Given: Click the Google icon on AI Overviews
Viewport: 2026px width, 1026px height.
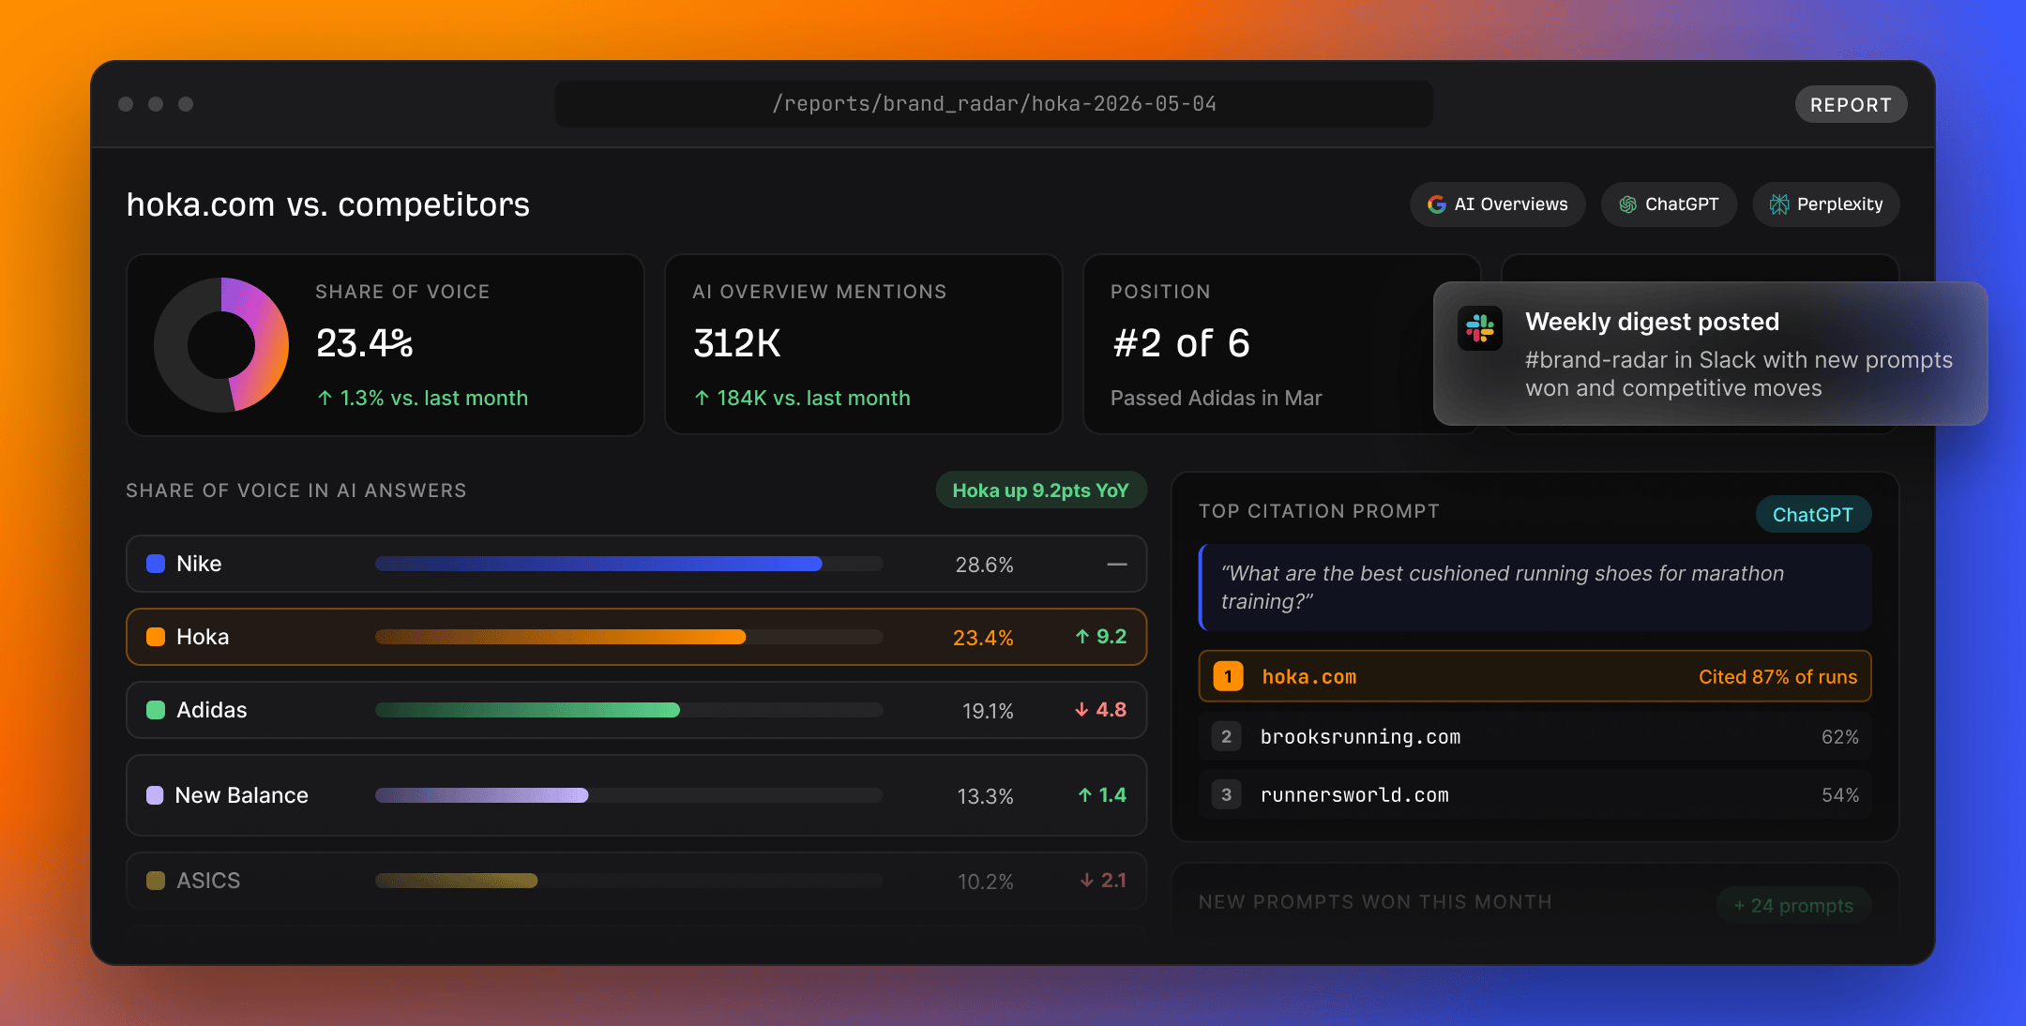Looking at the screenshot, I should click(1436, 204).
